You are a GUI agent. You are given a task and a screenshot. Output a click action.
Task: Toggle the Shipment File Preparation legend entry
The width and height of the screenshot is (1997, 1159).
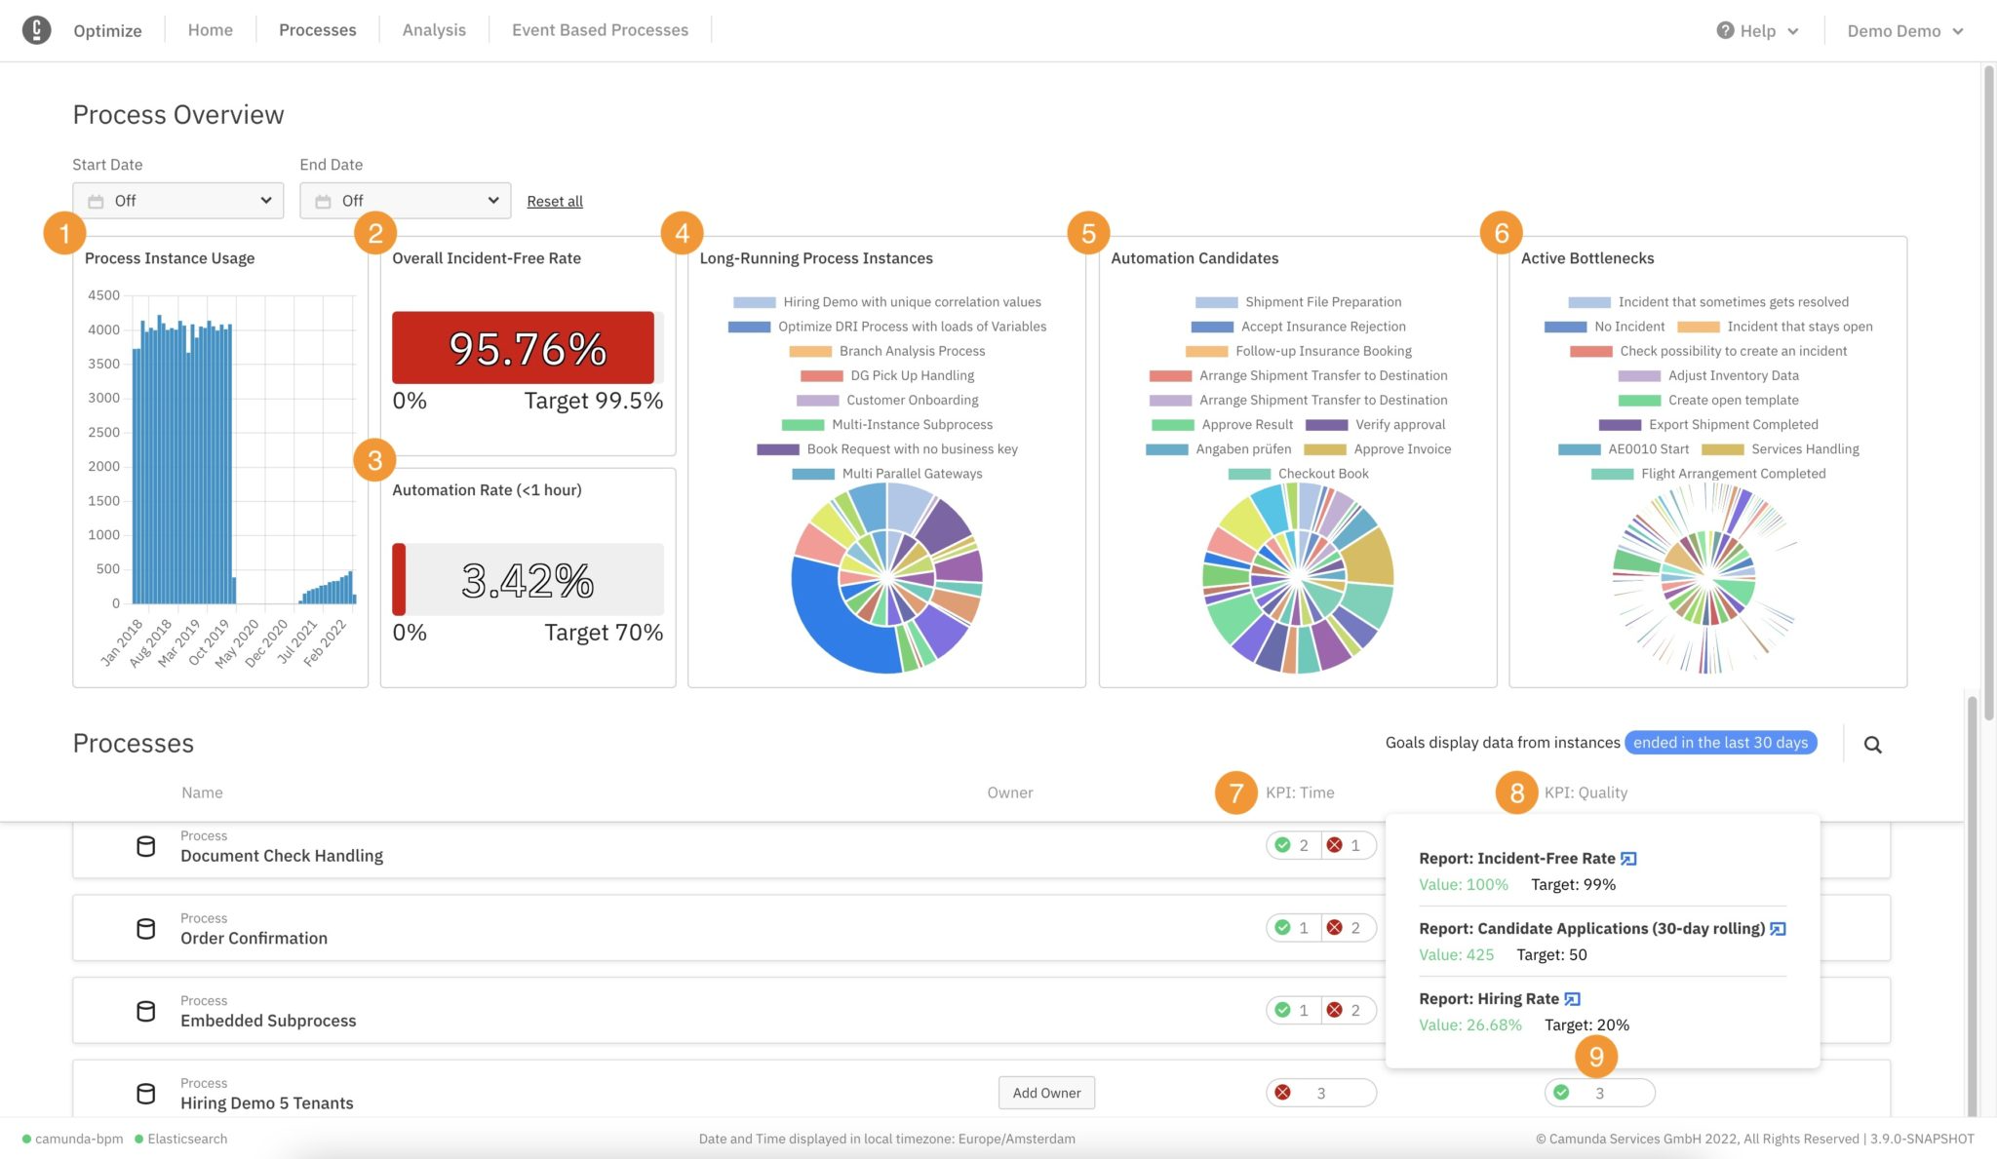click(1322, 302)
